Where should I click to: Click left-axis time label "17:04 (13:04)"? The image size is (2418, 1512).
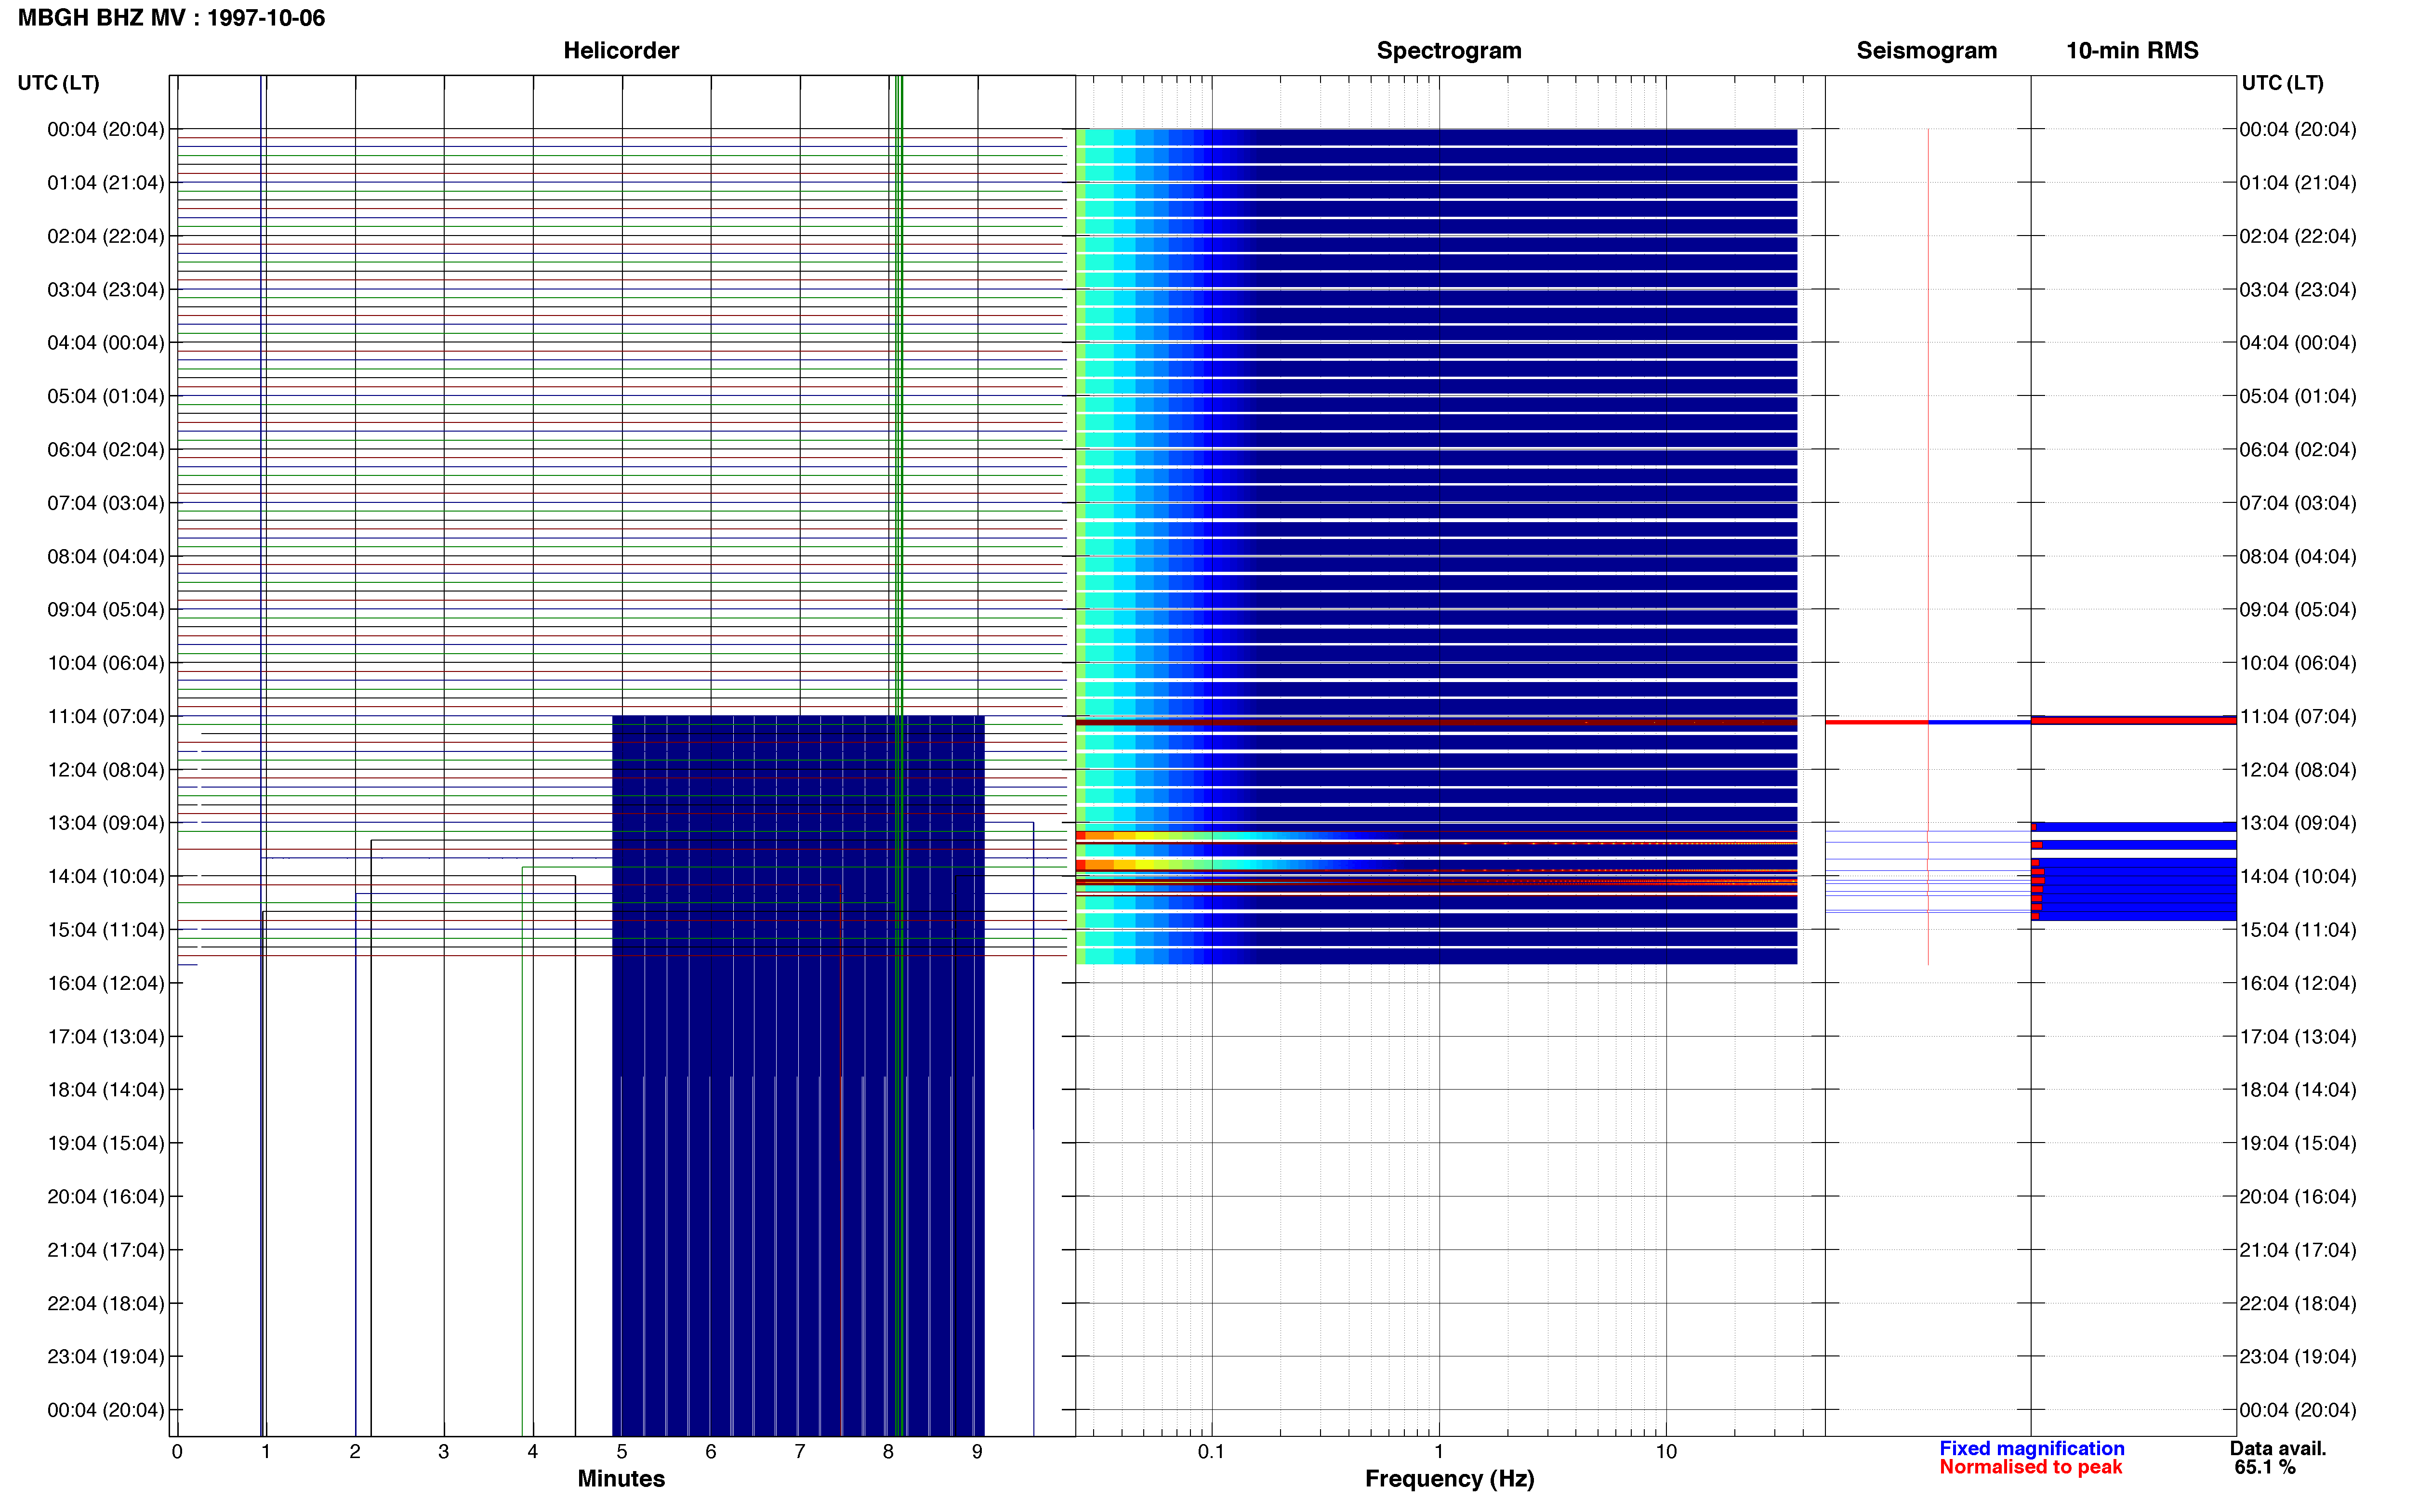coord(106,1037)
